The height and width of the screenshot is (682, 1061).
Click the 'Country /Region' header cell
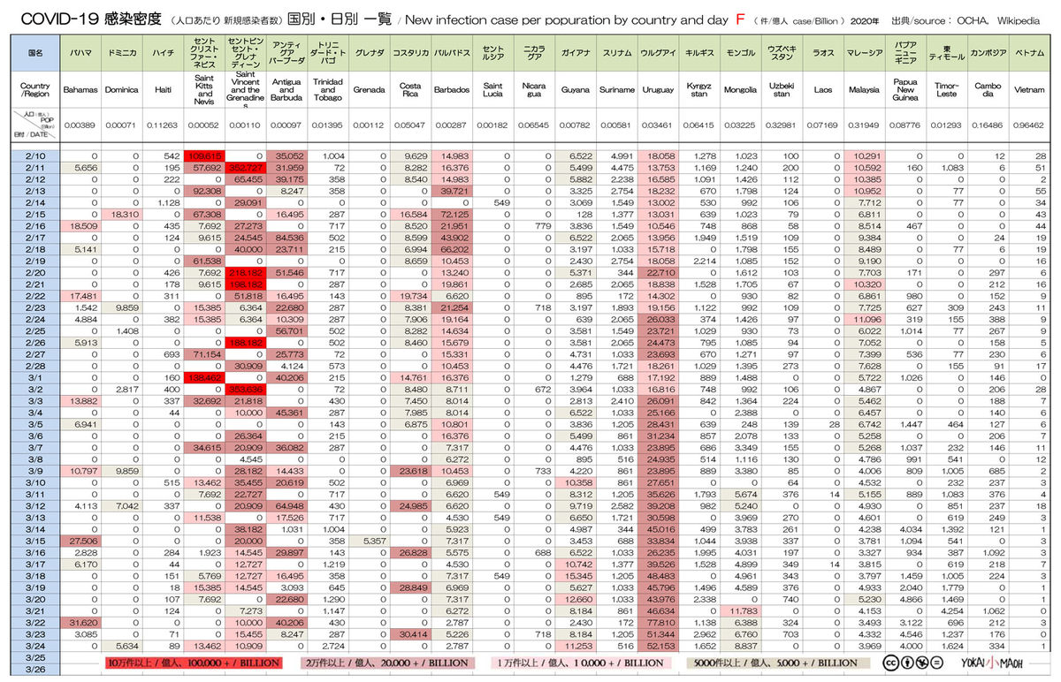[x=34, y=90]
